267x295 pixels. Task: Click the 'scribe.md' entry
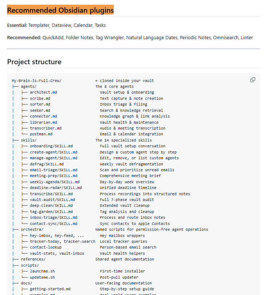click(40, 98)
